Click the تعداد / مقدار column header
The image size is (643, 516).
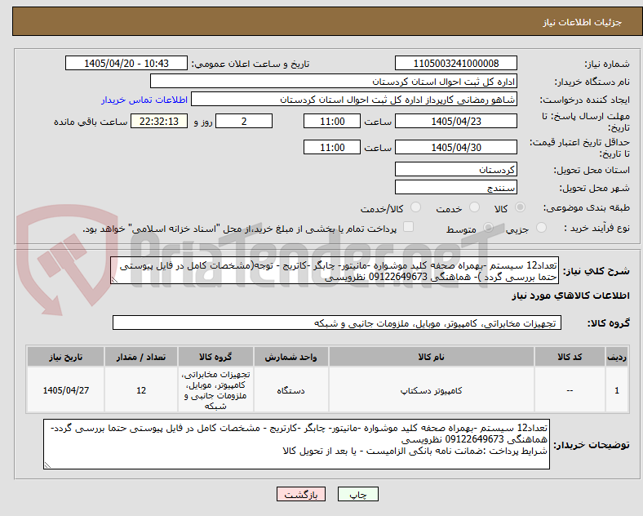click(141, 357)
